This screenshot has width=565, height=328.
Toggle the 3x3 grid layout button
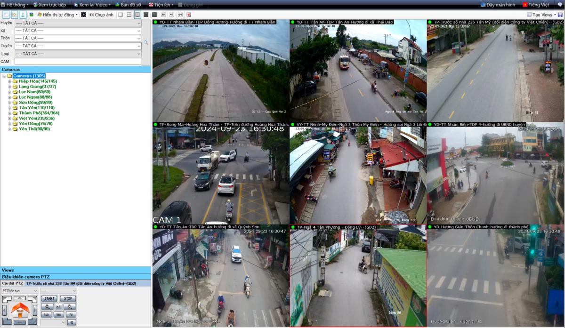pyautogui.click(x=137, y=15)
